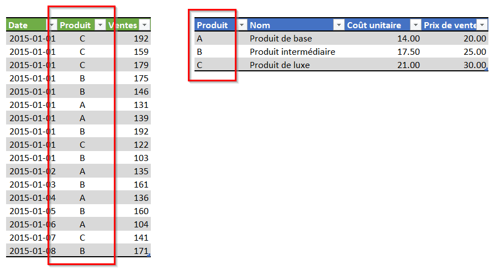
Task: Click resize handle at product table bottom-right corner
Action: pos(487,70)
